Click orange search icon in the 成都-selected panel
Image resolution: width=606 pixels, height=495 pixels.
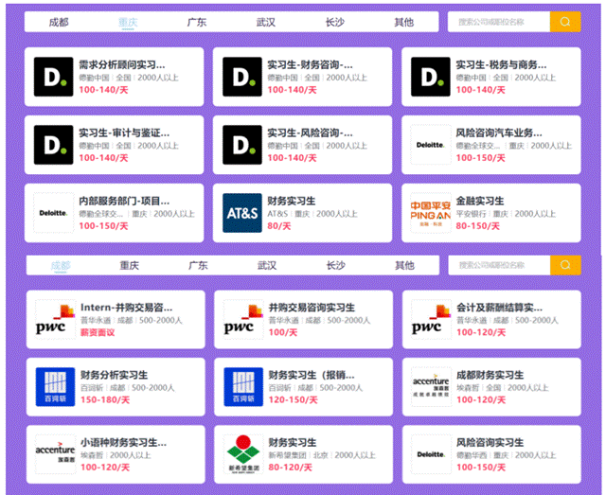[x=565, y=265]
